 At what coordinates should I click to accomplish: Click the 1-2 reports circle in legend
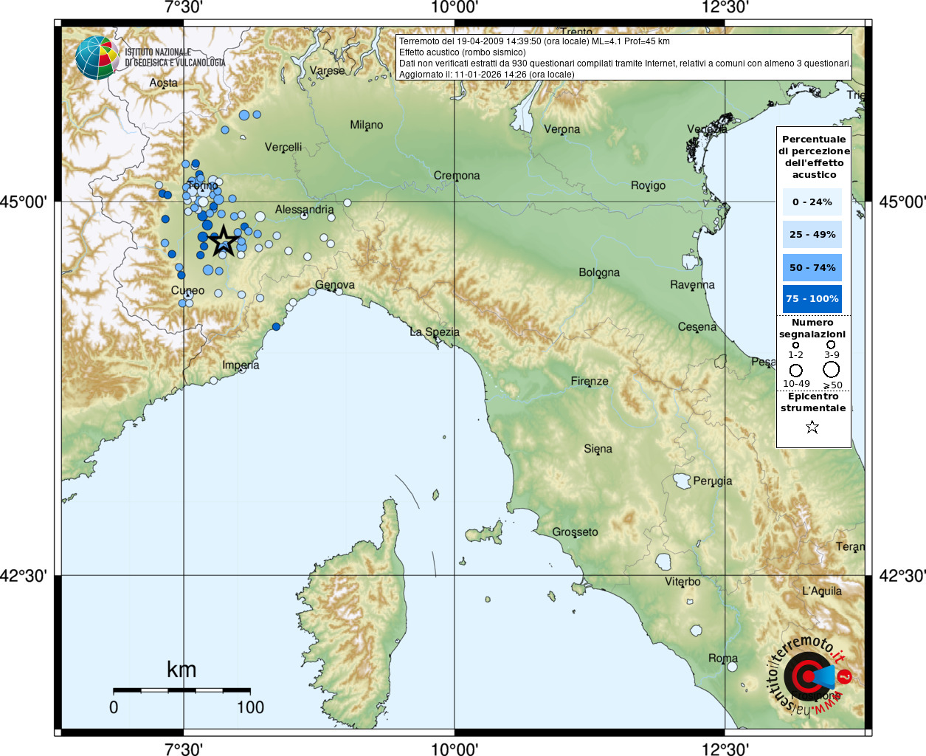pyautogui.click(x=795, y=345)
